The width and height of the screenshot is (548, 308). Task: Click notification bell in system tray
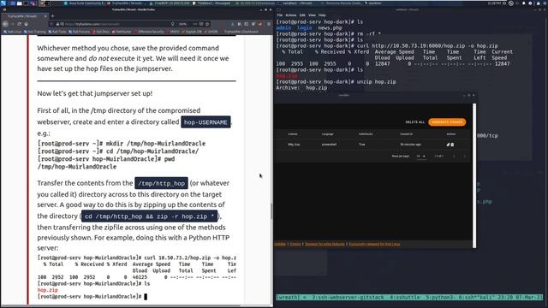pos(523,3)
